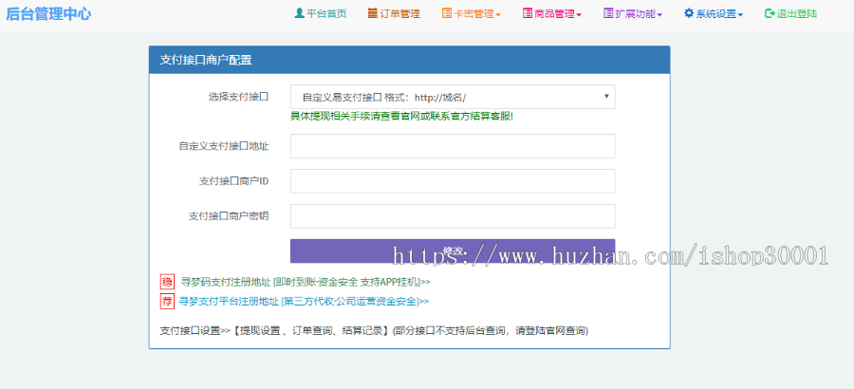Viewport: 854px width, 389px height.
Task: Open the 订单管理 page
Action: (x=399, y=14)
